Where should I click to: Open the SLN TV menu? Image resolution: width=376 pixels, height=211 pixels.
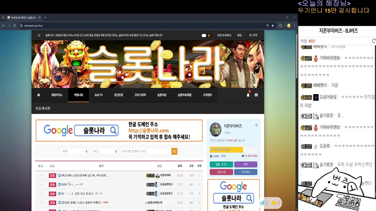(99, 95)
